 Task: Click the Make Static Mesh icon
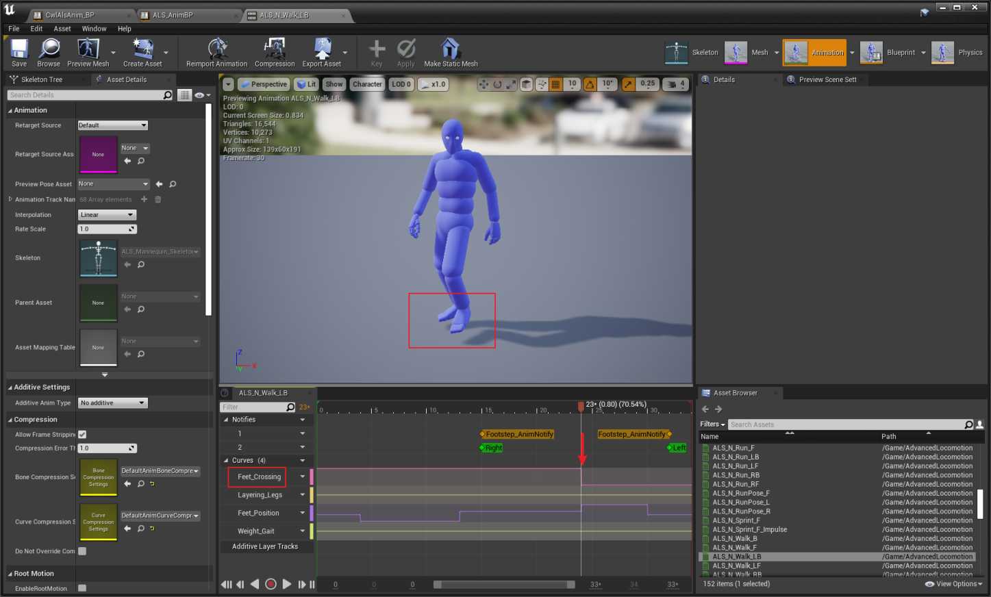[x=451, y=53]
